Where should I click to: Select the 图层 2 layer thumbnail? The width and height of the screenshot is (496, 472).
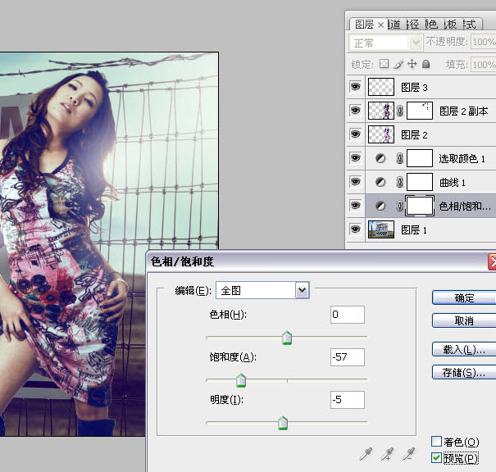380,134
